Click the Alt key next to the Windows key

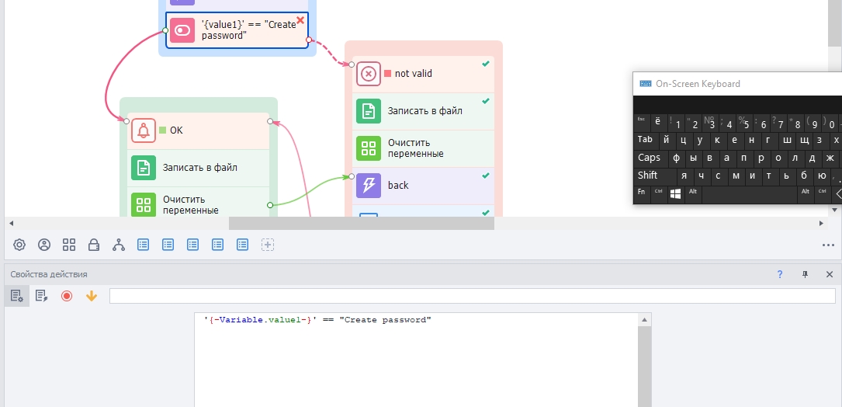point(693,194)
